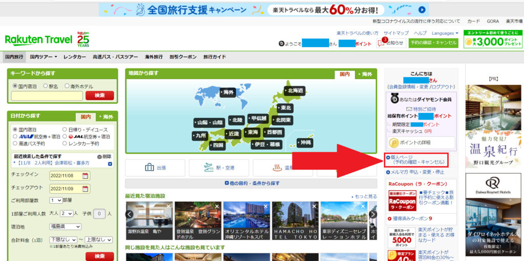Select 高速バス予約 radio button
This screenshot has height=261, width=524.
tap(15, 144)
